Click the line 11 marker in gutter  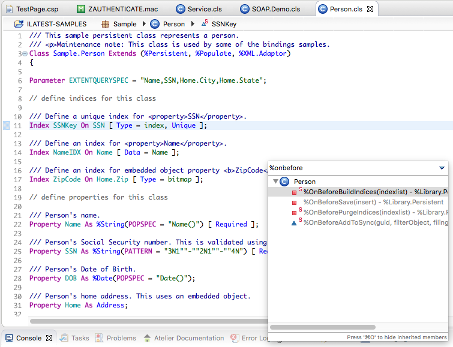7,126
